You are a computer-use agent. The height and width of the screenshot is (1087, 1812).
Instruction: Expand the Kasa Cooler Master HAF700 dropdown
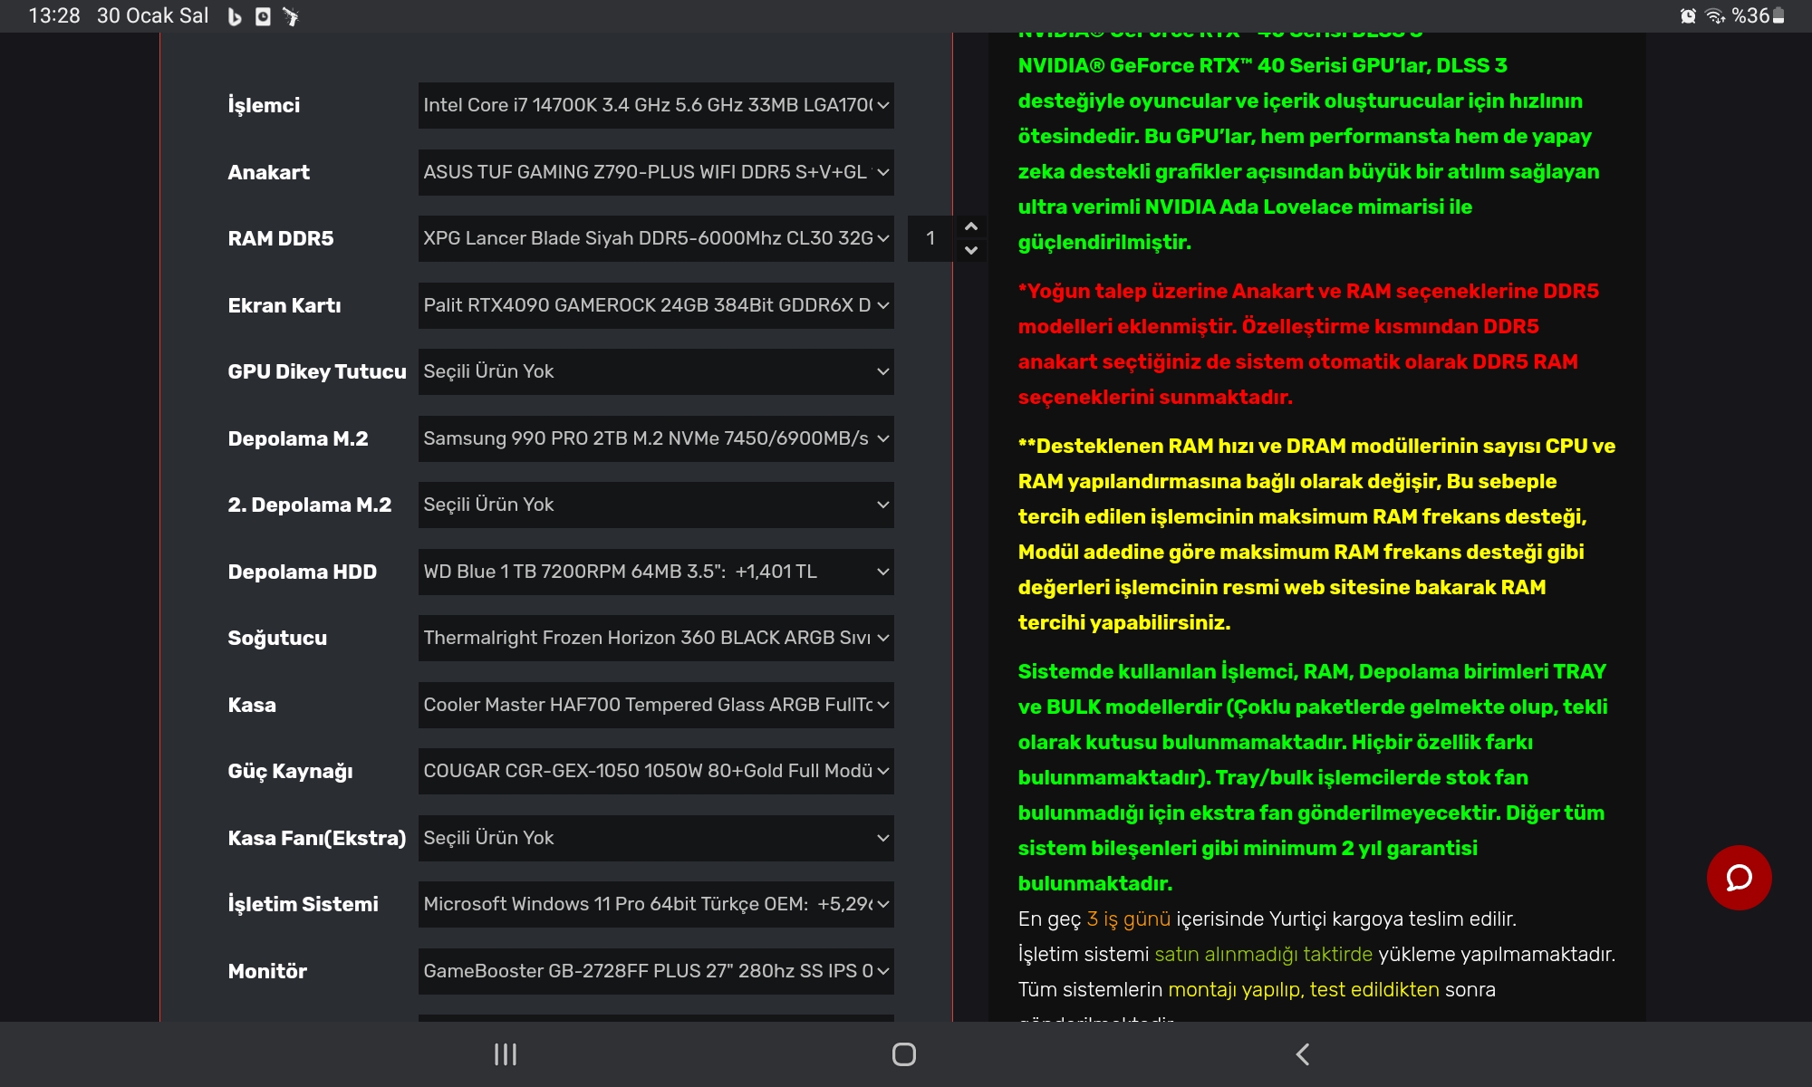pos(656,705)
